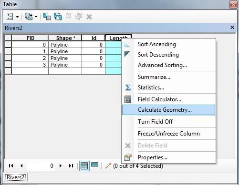Click the current record number field
Screen dimensions: 239x185
coord(41,166)
